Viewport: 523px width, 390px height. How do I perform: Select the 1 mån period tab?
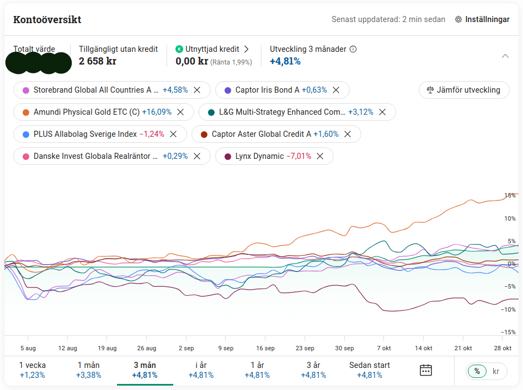[x=88, y=370]
